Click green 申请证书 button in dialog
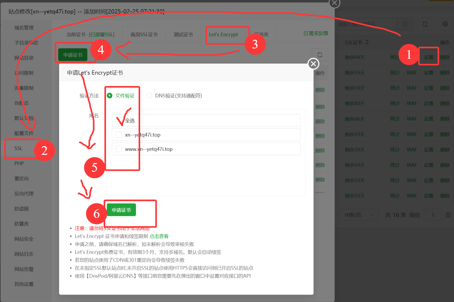This screenshot has height=302, width=454. point(121,210)
